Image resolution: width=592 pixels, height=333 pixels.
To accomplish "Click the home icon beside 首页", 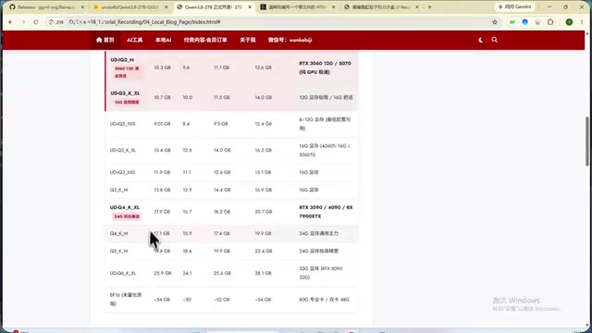I will [99, 40].
